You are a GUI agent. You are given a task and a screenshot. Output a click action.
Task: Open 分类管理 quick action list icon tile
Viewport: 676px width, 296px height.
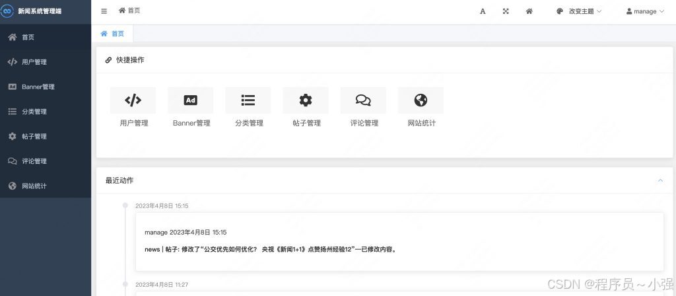tap(248, 100)
